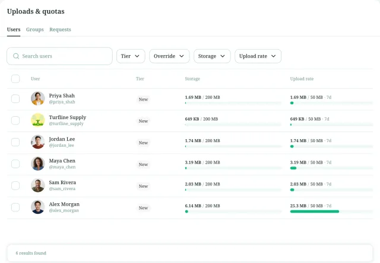This screenshot has width=380, height=263.
Task: Click the 6.14 MB / 200 MB storage value
Action: click(x=202, y=206)
